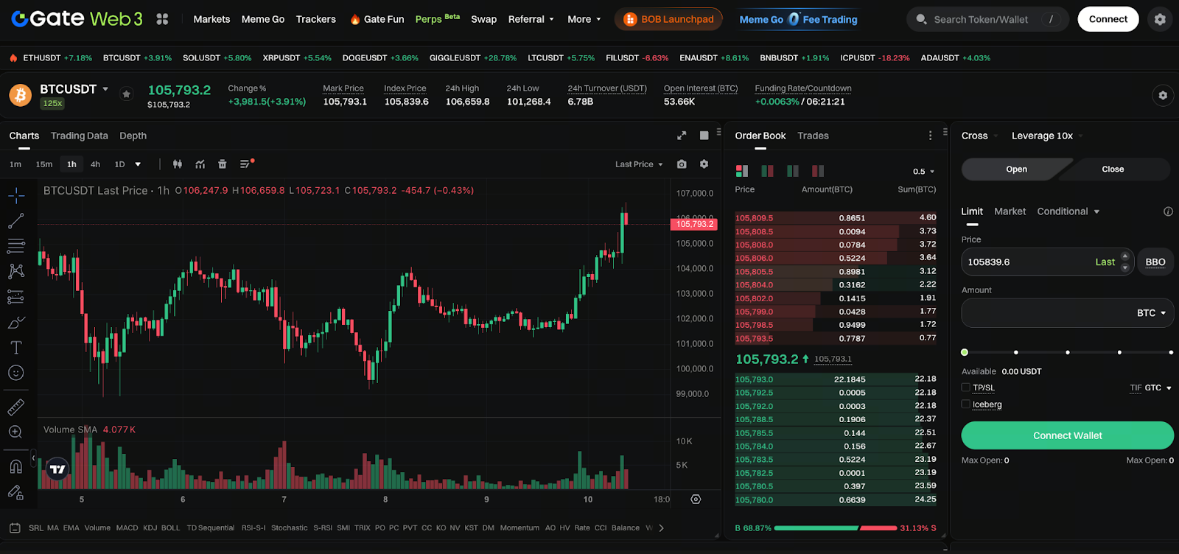Switch to Open position mode

pos(1016,169)
